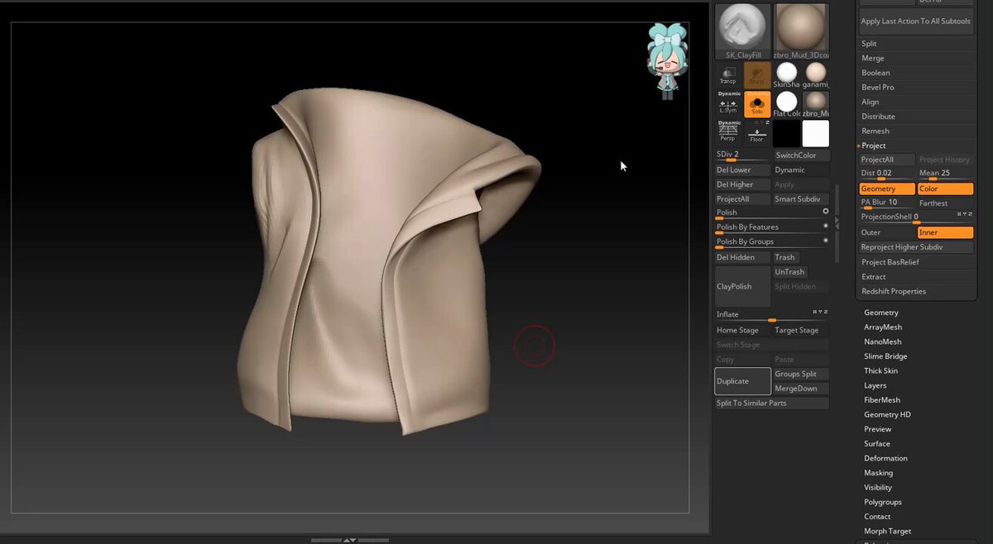Viewport: 993px width, 544px height.
Task: Click Reproject Higher Subdiv
Action: click(916, 247)
